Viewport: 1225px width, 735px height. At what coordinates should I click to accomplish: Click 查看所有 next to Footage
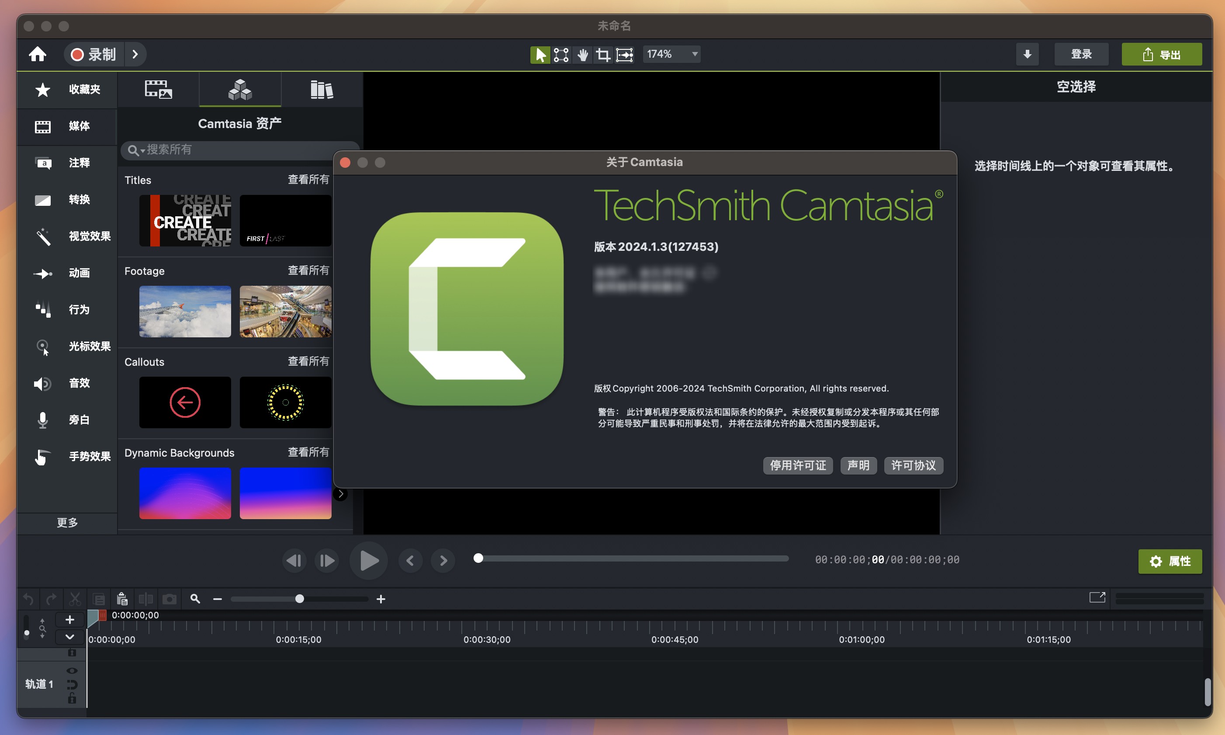pyautogui.click(x=308, y=270)
